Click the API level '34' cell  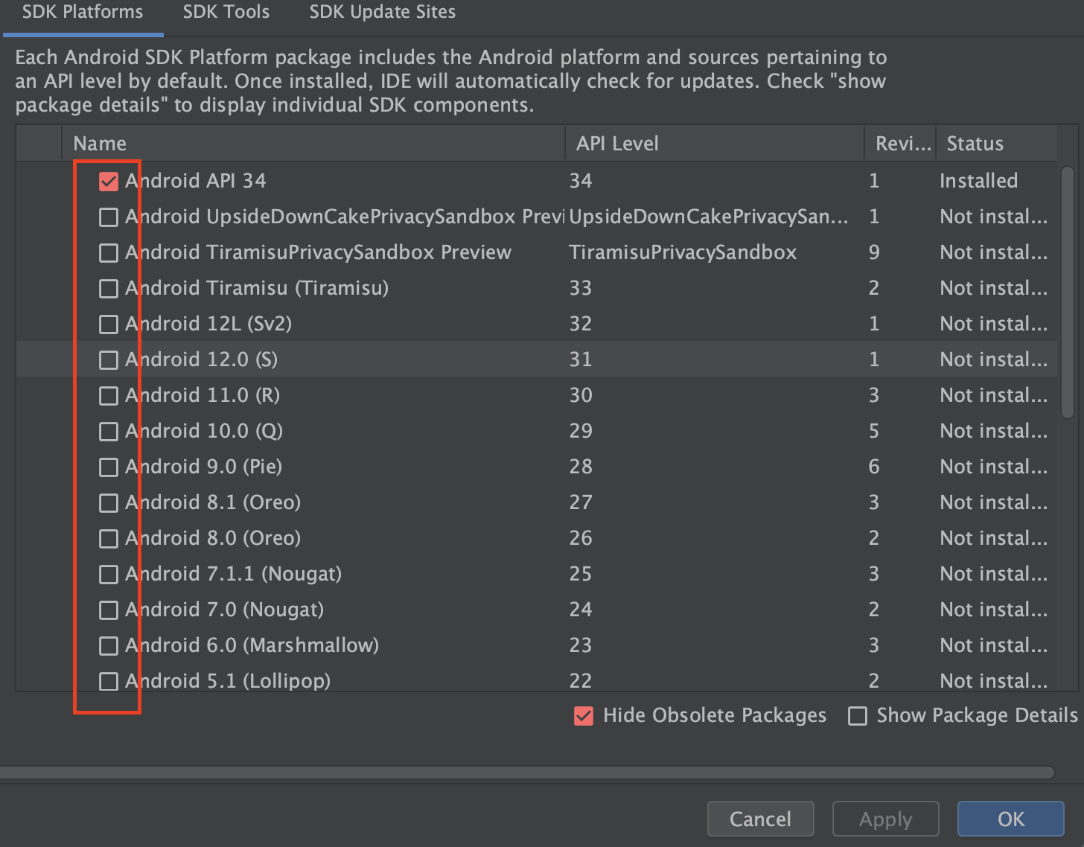pos(581,181)
